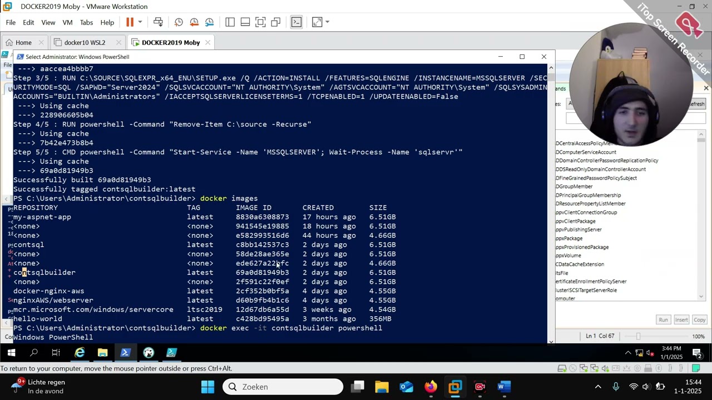Open the VM menu
Viewport: 712px width, 400px height.
(x=67, y=23)
